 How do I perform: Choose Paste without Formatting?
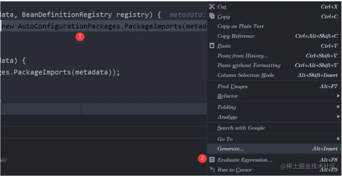[x=249, y=65]
